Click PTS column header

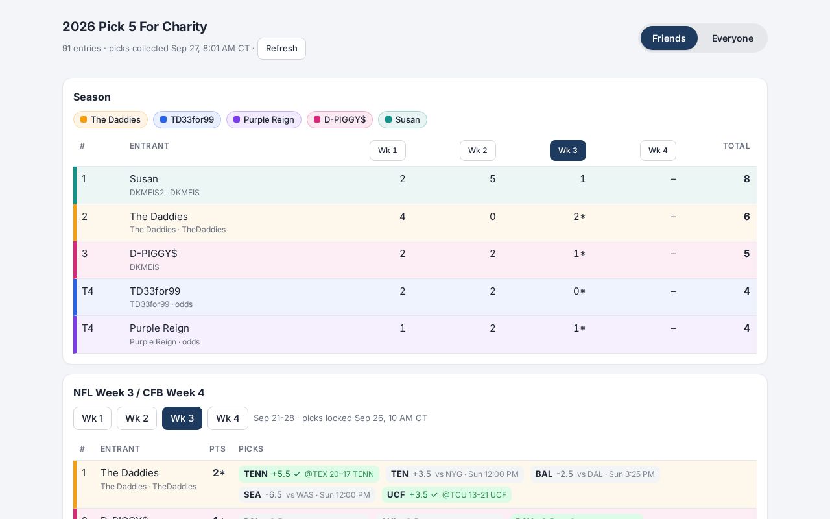217,449
